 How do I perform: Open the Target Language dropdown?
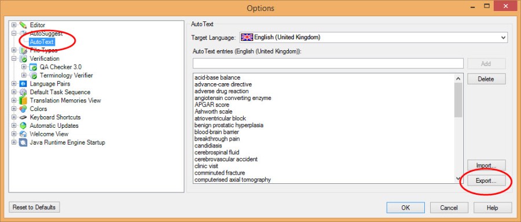click(x=503, y=38)
